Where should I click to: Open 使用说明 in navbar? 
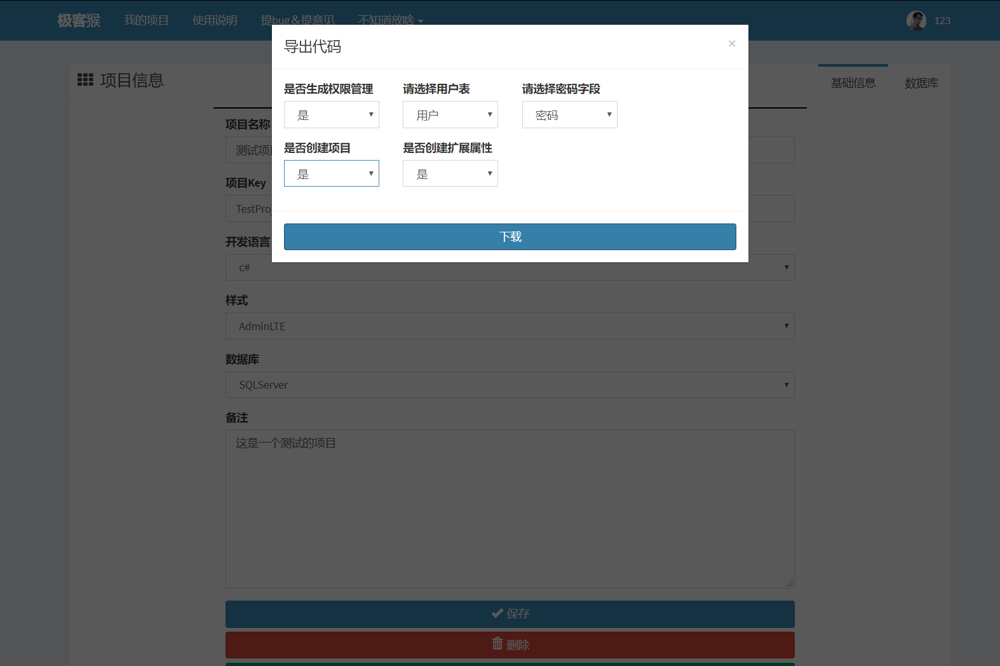215,20
